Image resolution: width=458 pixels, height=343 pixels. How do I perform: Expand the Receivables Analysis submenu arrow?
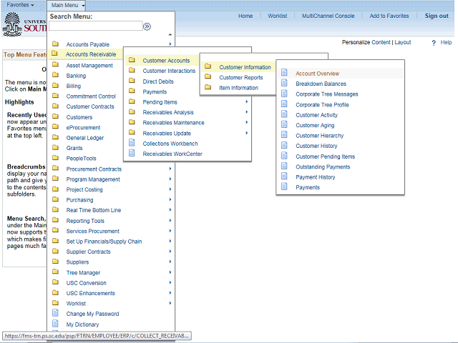coord(247,112)
